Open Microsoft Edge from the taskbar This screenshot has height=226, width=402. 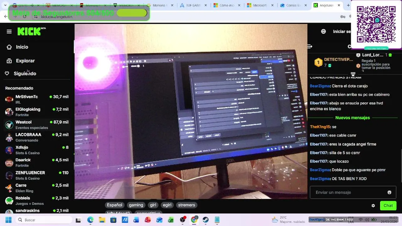pos(90,220)
